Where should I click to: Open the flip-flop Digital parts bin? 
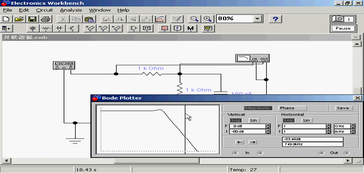pos(147,29)
